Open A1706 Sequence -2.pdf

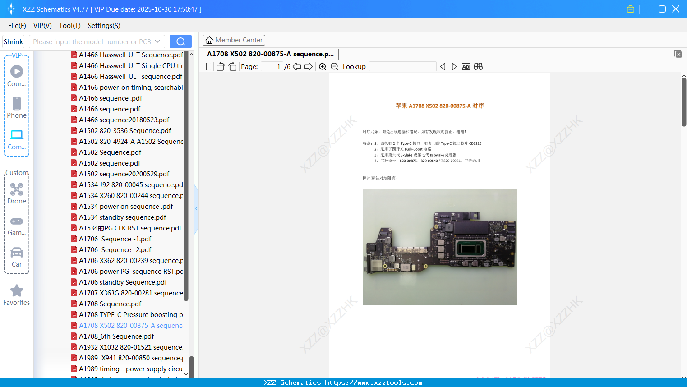(111, 249)
